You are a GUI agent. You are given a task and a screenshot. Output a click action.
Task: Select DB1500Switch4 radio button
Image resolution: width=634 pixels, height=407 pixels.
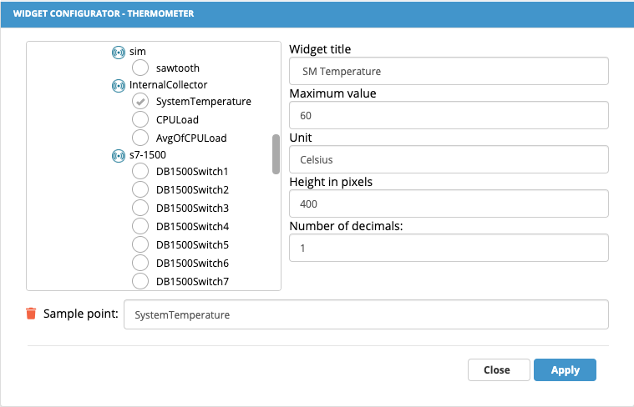coord(140,226)
